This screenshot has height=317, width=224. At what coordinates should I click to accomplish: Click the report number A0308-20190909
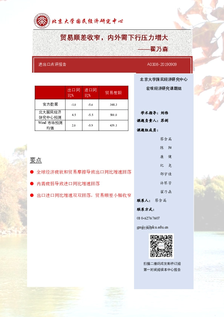(162, 64)
